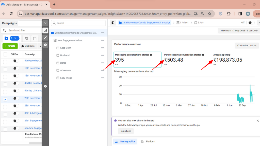Image resolution: width=260 pixels, height=146 pixels.
Task: Clear the campaign selection filter X
Action: [x=15, y=39]
